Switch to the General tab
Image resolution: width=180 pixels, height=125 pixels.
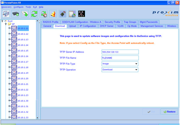pos(47,26)
